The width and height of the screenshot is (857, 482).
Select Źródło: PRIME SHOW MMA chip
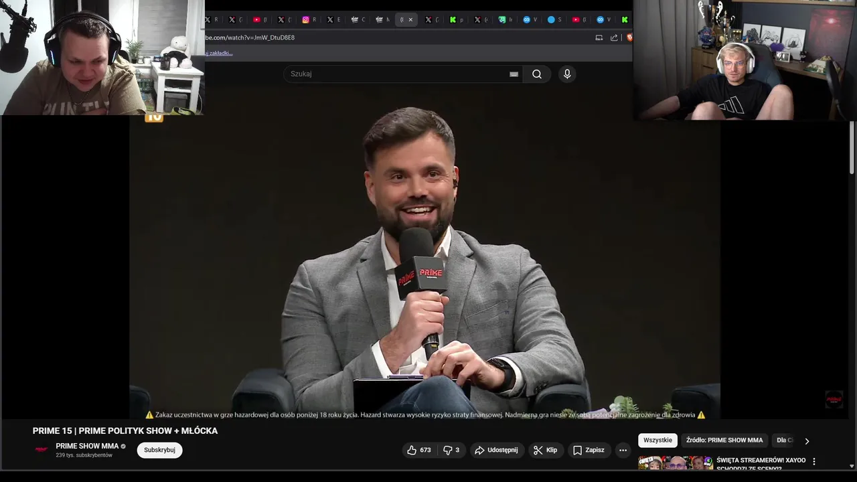click(x=724, y=440)
